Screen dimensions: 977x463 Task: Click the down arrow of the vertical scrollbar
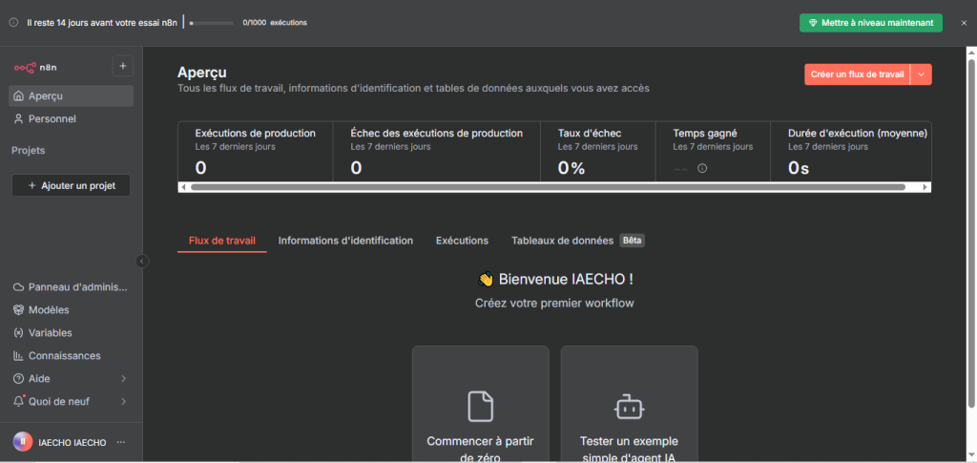click(x=970, y=455)
